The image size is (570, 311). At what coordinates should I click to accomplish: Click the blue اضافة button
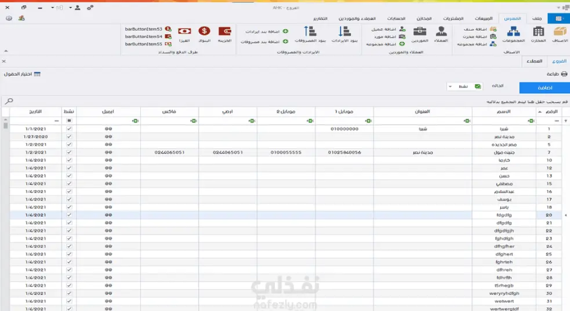coord(544,88)
